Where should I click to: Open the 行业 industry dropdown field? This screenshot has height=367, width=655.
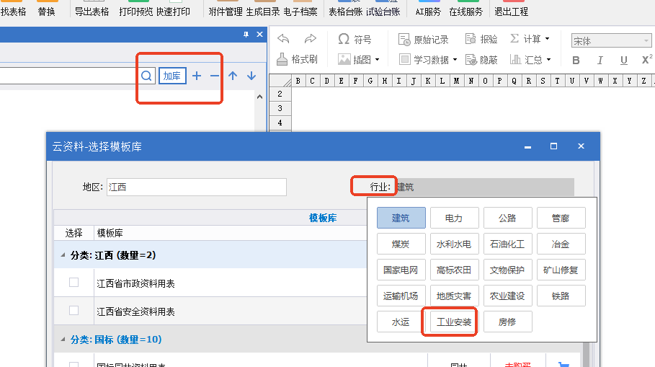point(484,187)
